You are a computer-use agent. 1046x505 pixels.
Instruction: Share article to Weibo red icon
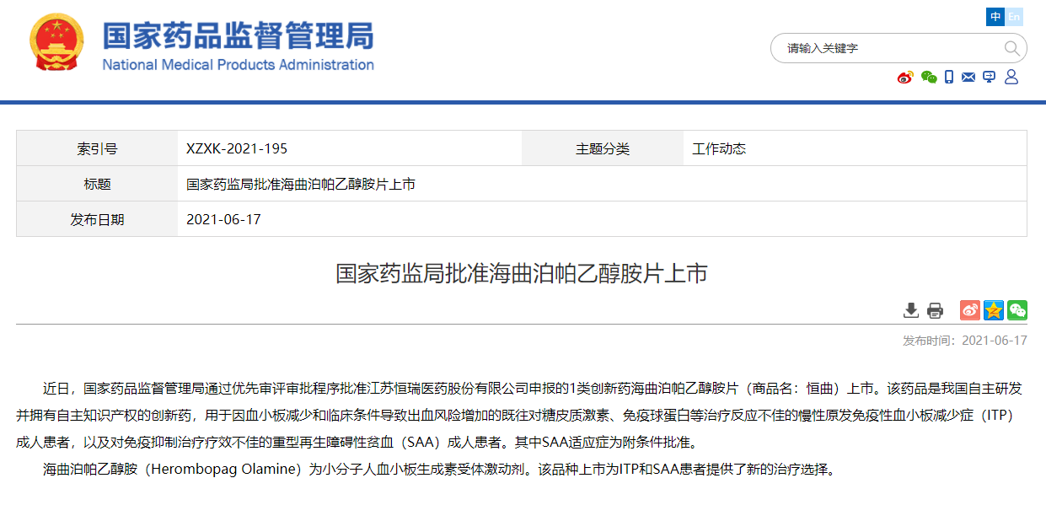970,310
